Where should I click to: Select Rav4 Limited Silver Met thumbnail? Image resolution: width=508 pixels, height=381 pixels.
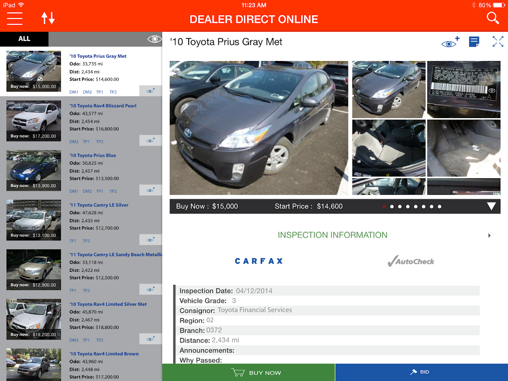coord(34,319)
